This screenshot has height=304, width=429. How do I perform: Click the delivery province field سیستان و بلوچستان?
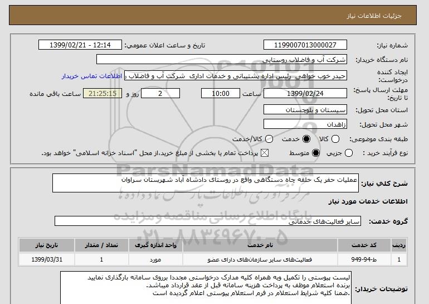(305, 109)
